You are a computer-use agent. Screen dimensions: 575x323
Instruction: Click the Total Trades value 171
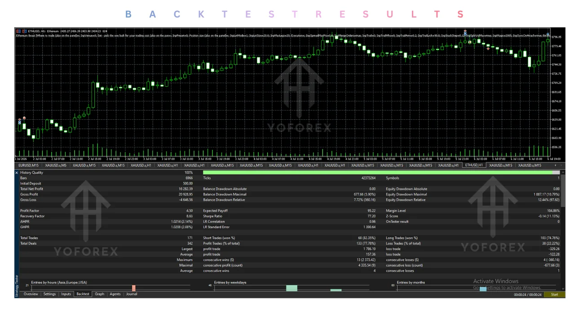pyautogui.click(x=190, y=238)
